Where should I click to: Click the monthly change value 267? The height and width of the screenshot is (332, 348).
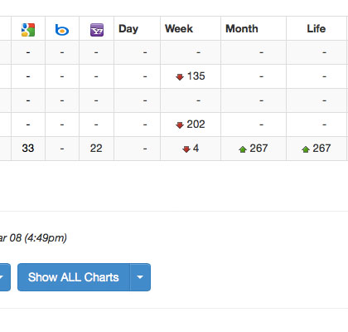pos(259,149)
